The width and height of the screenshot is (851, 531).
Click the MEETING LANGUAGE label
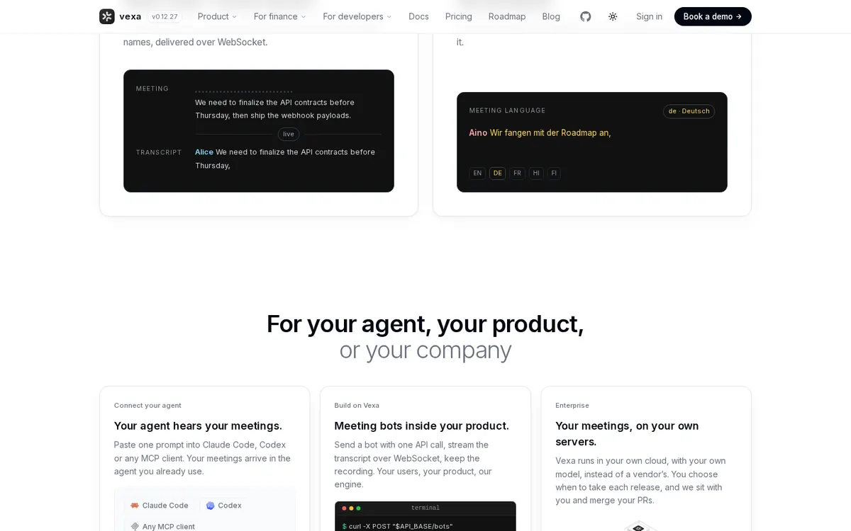507,110
